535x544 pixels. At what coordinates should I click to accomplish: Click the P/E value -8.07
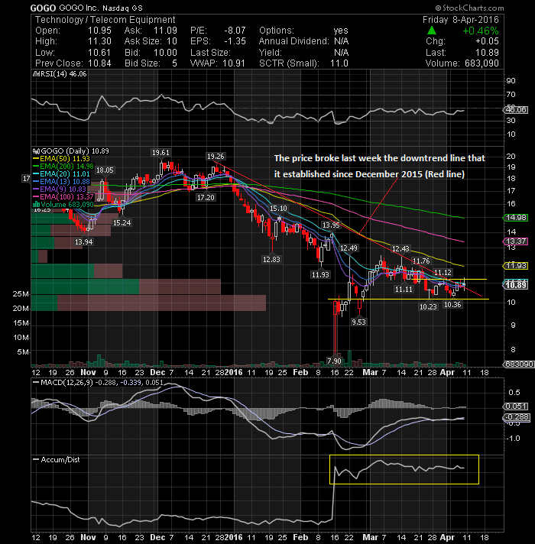click(235, 31)
